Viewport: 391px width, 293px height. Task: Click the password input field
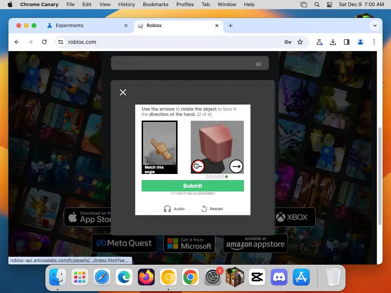pos(190,63)
